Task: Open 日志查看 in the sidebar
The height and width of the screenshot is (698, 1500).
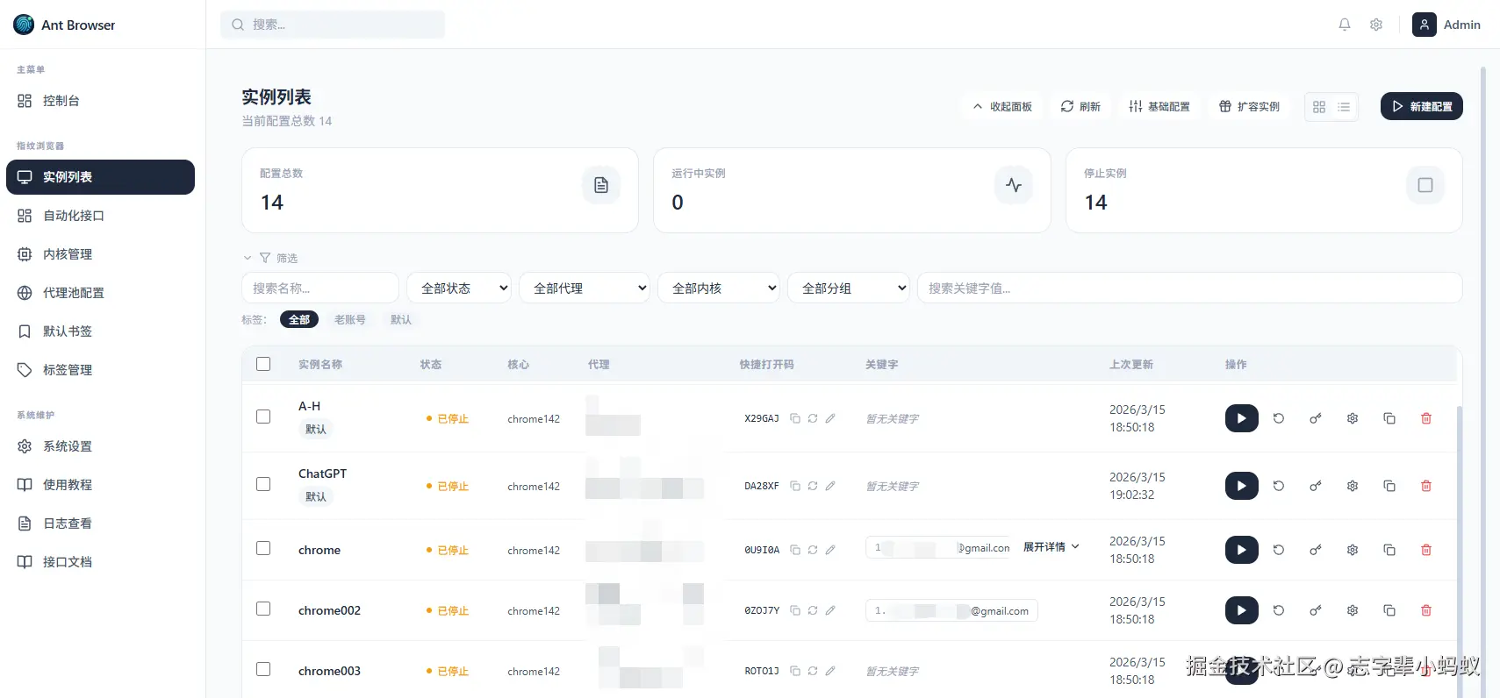Action: tap(100, 523)
